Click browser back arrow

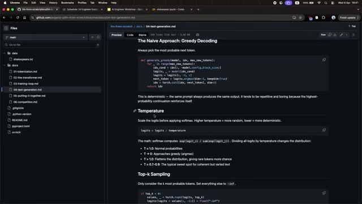(x=4, y=18)
